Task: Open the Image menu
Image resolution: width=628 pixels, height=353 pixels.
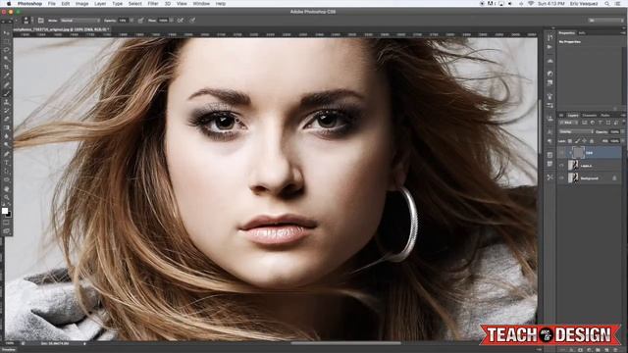Action: coord(81,4)
